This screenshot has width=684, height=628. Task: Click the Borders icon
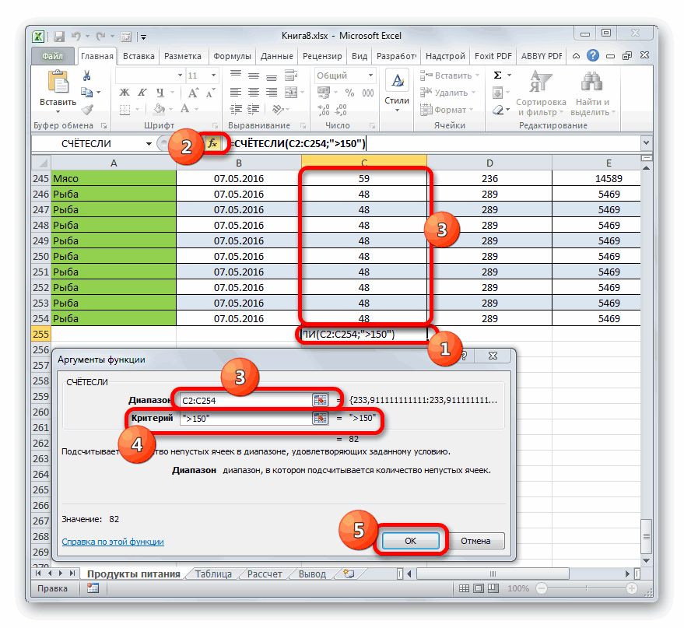click(x=125, y=109)
